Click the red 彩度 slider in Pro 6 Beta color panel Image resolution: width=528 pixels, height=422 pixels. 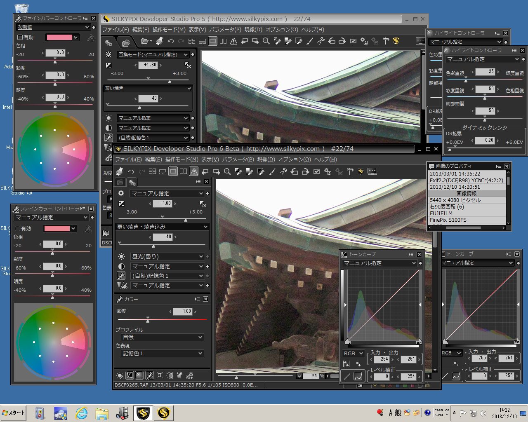(162, 319)
